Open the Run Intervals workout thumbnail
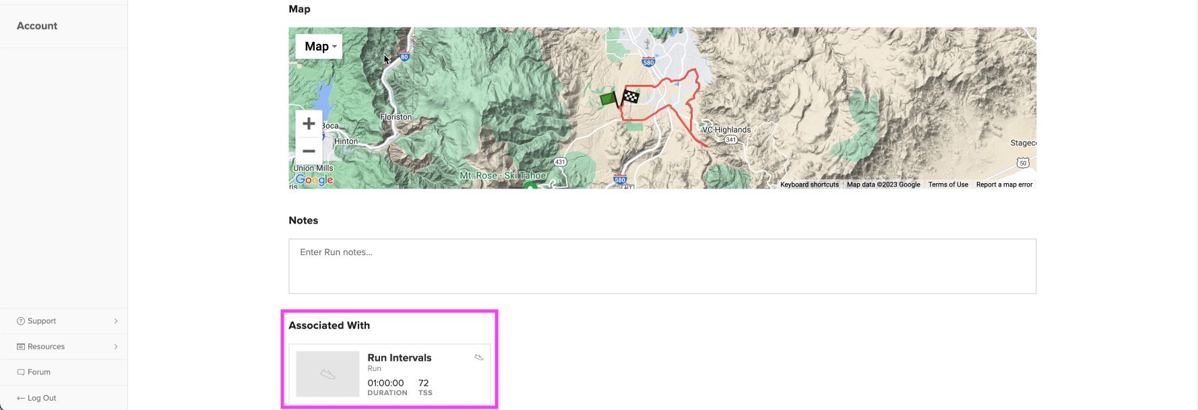This screenshot has height=410, width=1198. pyautogui.click(x=327, y=374)
